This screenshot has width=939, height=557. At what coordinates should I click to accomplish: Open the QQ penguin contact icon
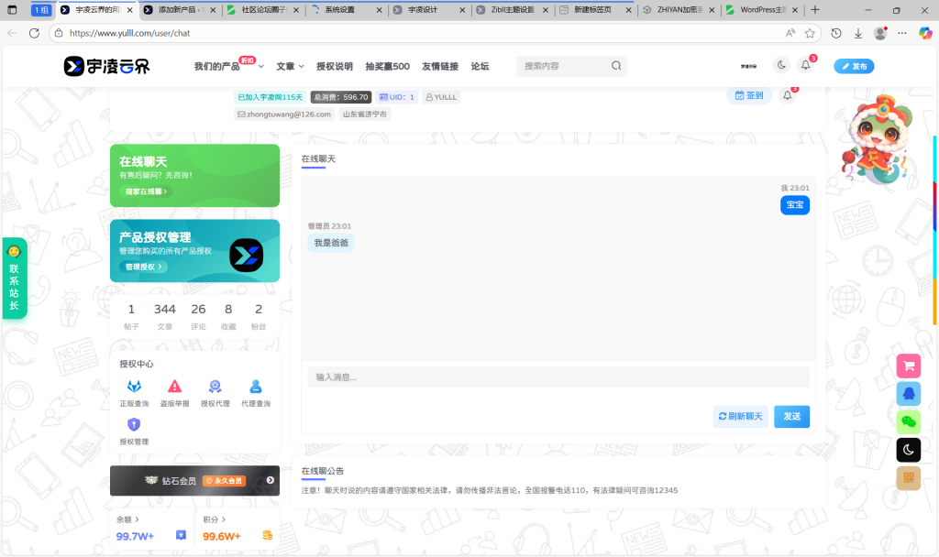tap(908, 394)
